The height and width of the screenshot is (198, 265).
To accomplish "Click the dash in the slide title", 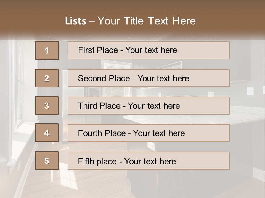I will click(x=92, y=21).
